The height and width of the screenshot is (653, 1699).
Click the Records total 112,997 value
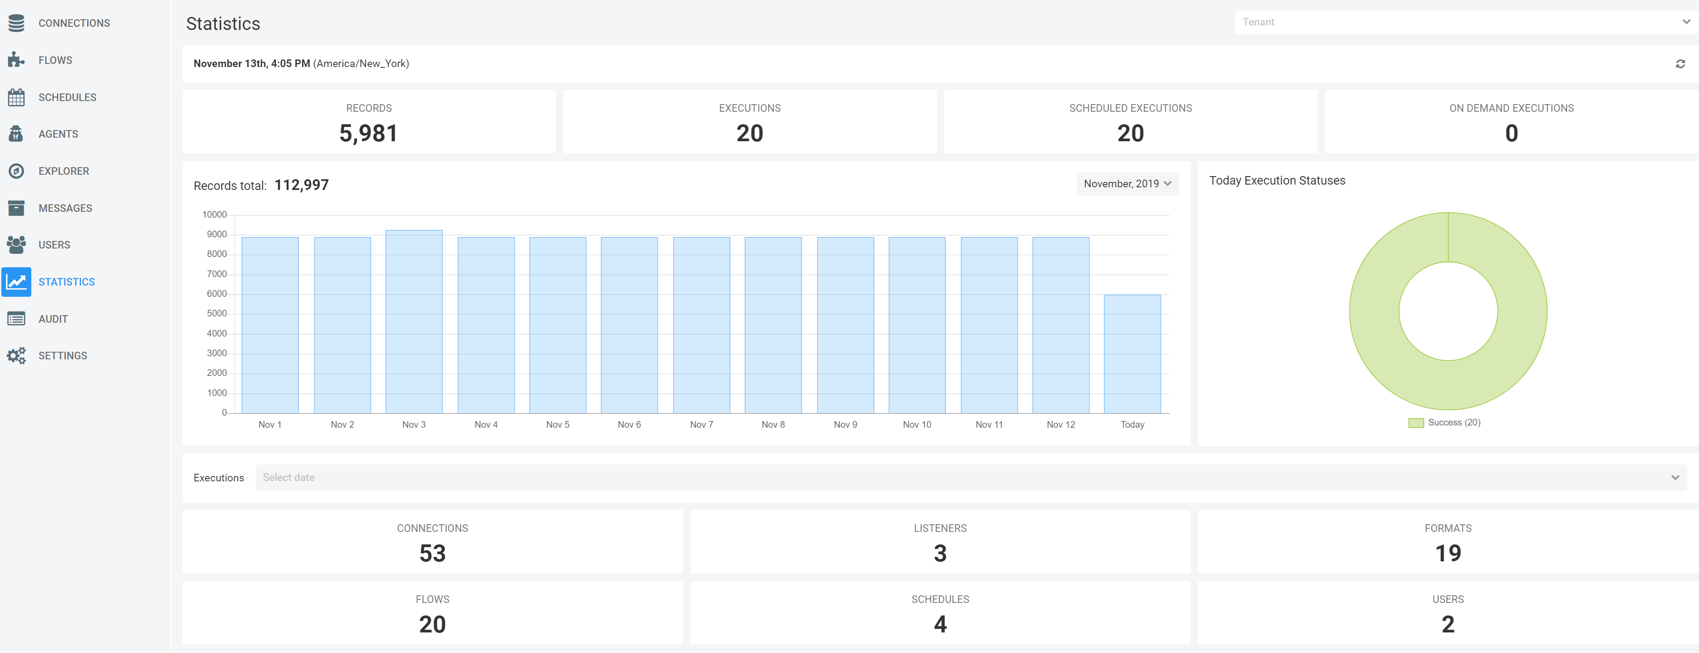tap(301, 185)
